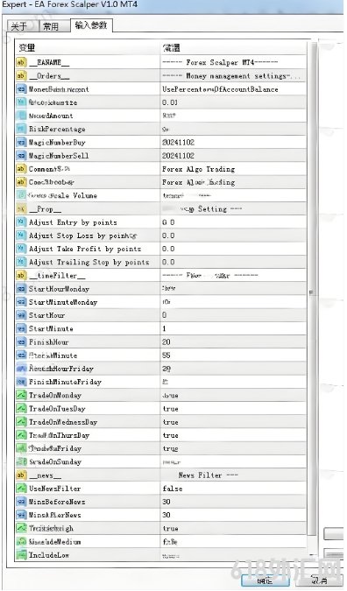This screenshot has height=591, width=347.
Task: Click the integer icon beside MagicNumberBuy
Action: [21, 142]
